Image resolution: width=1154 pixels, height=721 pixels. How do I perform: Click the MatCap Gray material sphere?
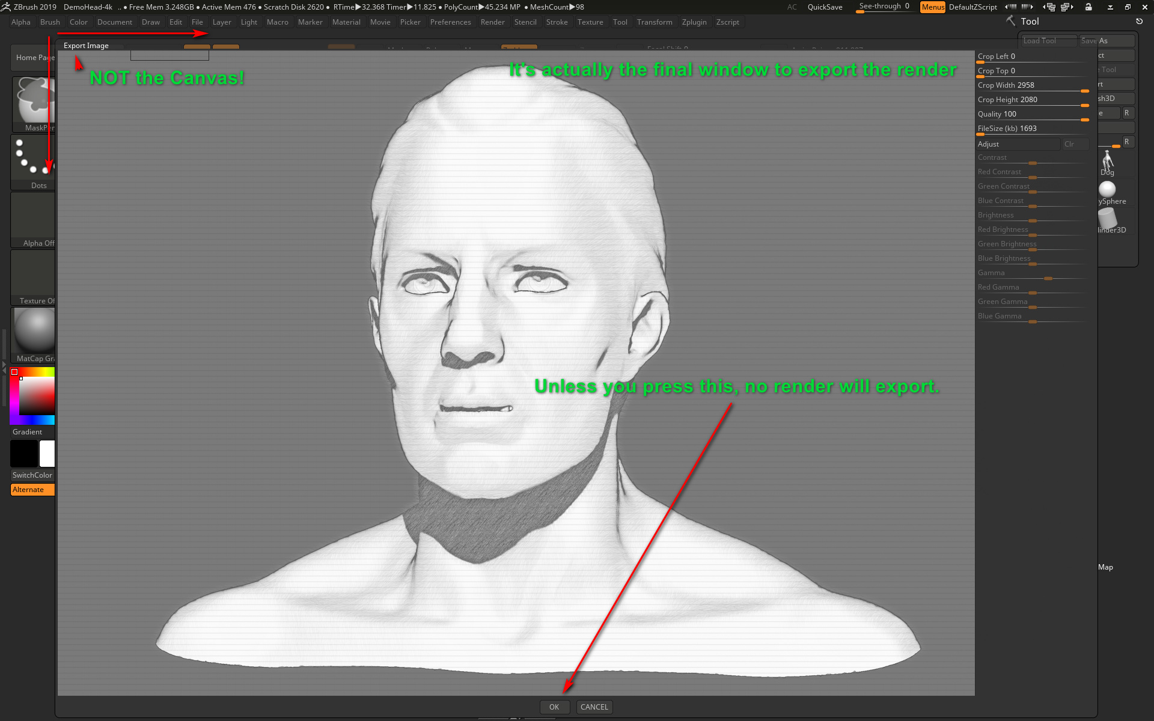34,330
